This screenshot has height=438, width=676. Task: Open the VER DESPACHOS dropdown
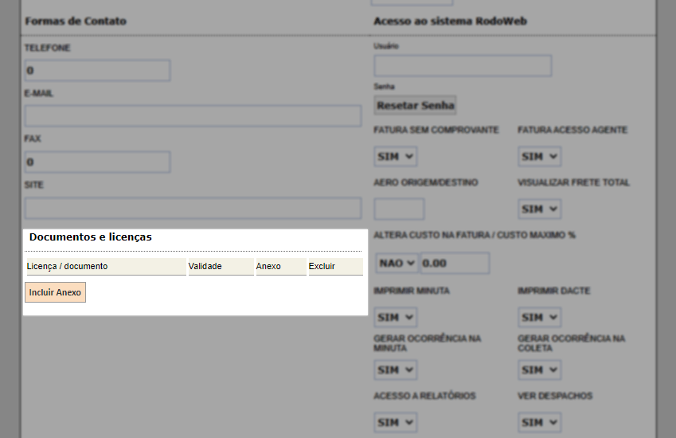[539, 423]
